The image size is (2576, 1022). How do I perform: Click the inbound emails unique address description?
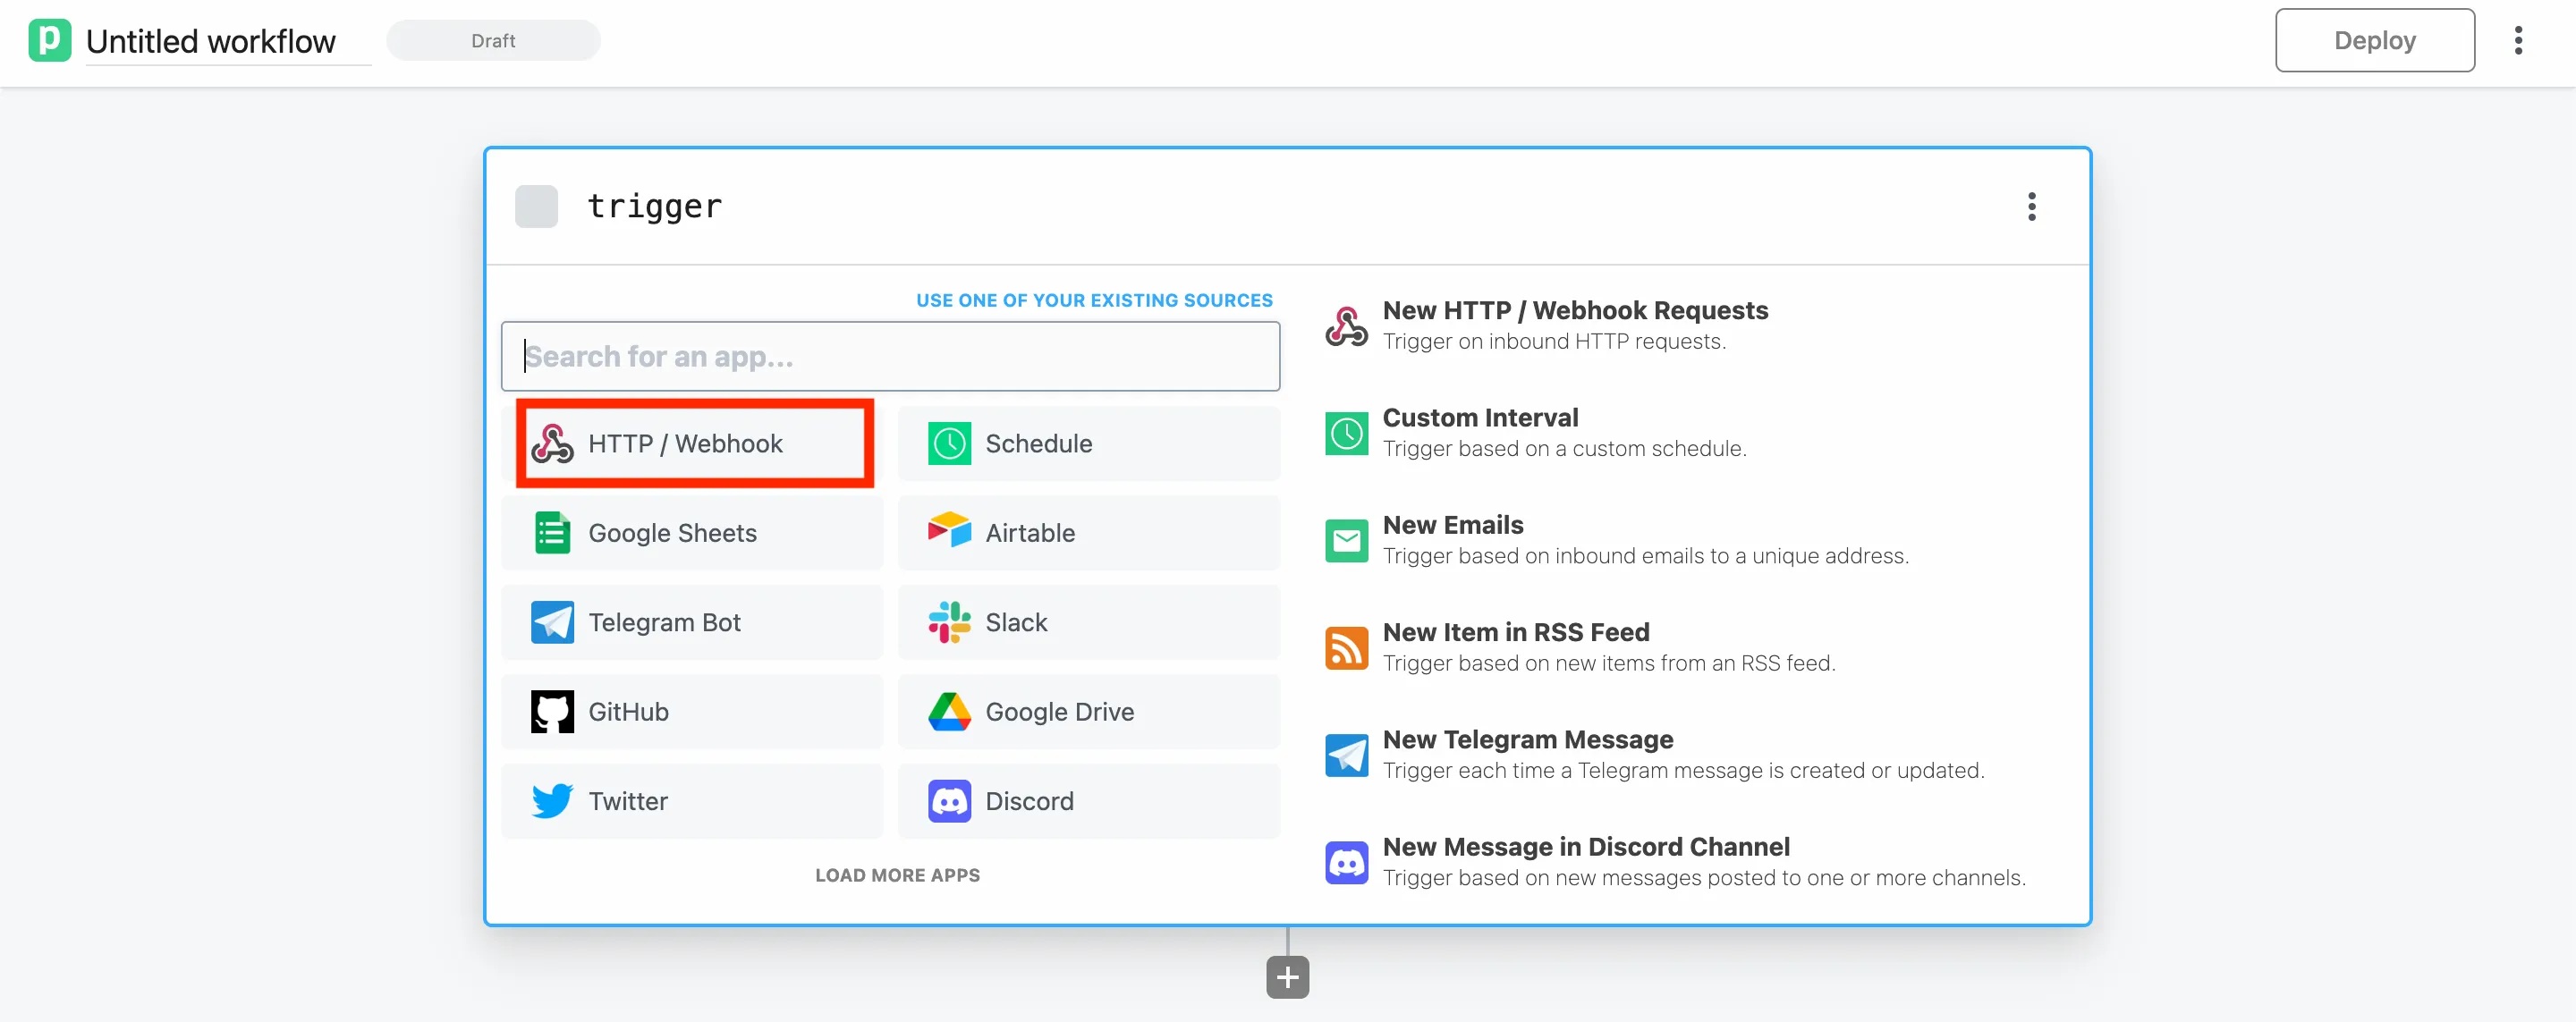[1645, 556]
